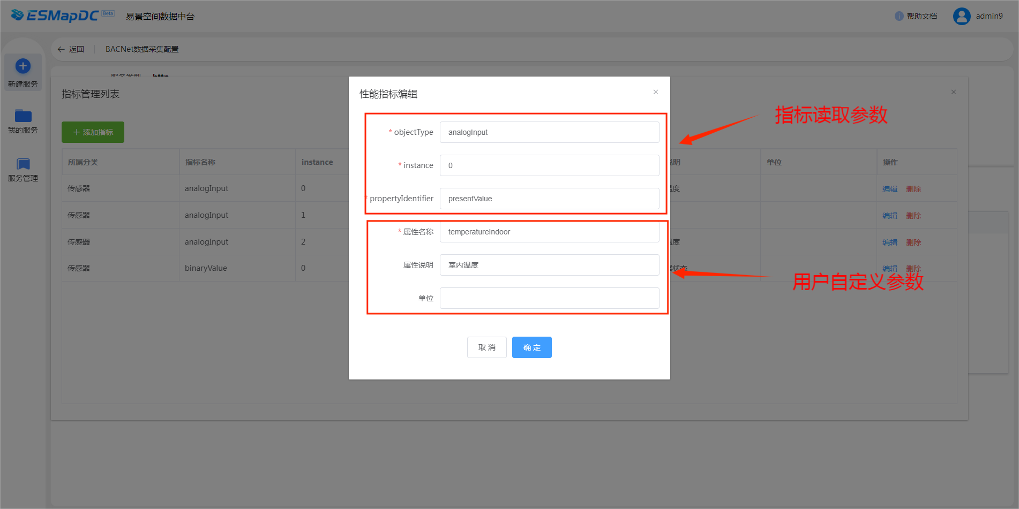Image resolution: width=1019 pixels, height=509 pixels.
Task: Click the blue confirm button
Action: point(531,347)
